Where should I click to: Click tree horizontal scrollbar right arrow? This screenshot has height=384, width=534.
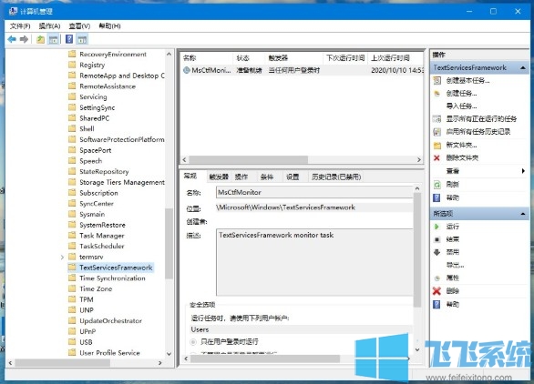pos(160,363)
